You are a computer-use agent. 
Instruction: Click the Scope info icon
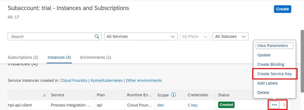click(x=173, y=95)
